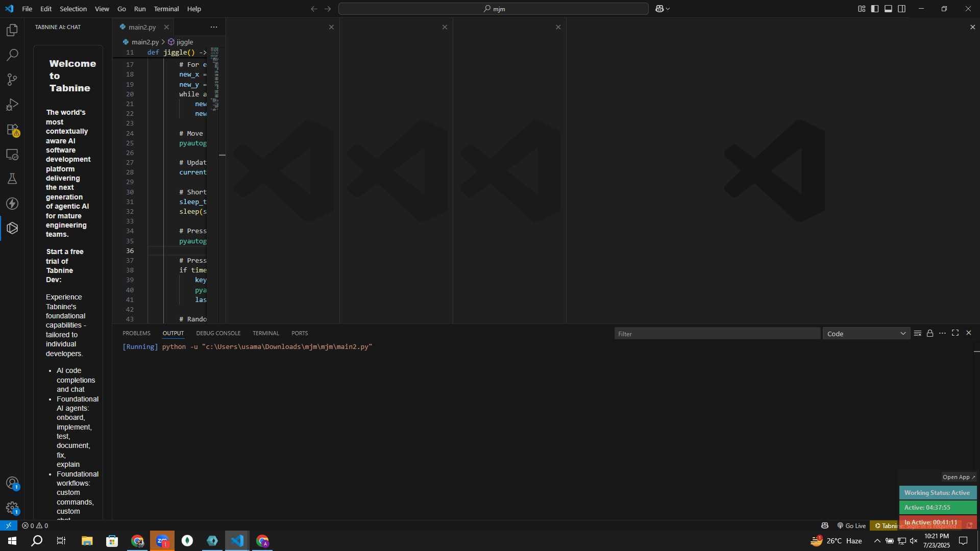Image resolution: width=980 pixels, height=551 pixels.
Task: Open the Help menu
Action: tap(194, 9)
